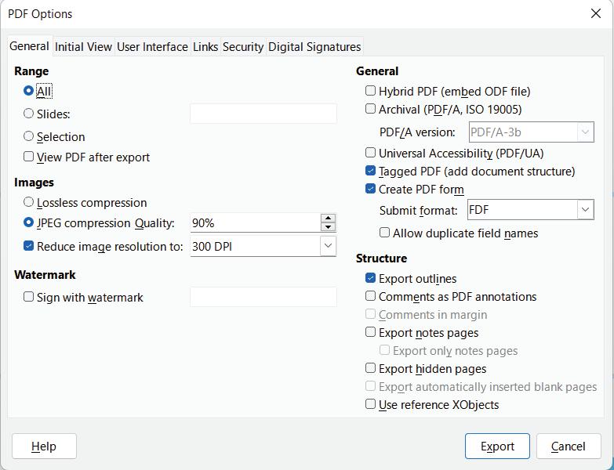The height and width of the screenshot is (470, 614).
Task: Open the Initial View tab
Action: (83, 47)
